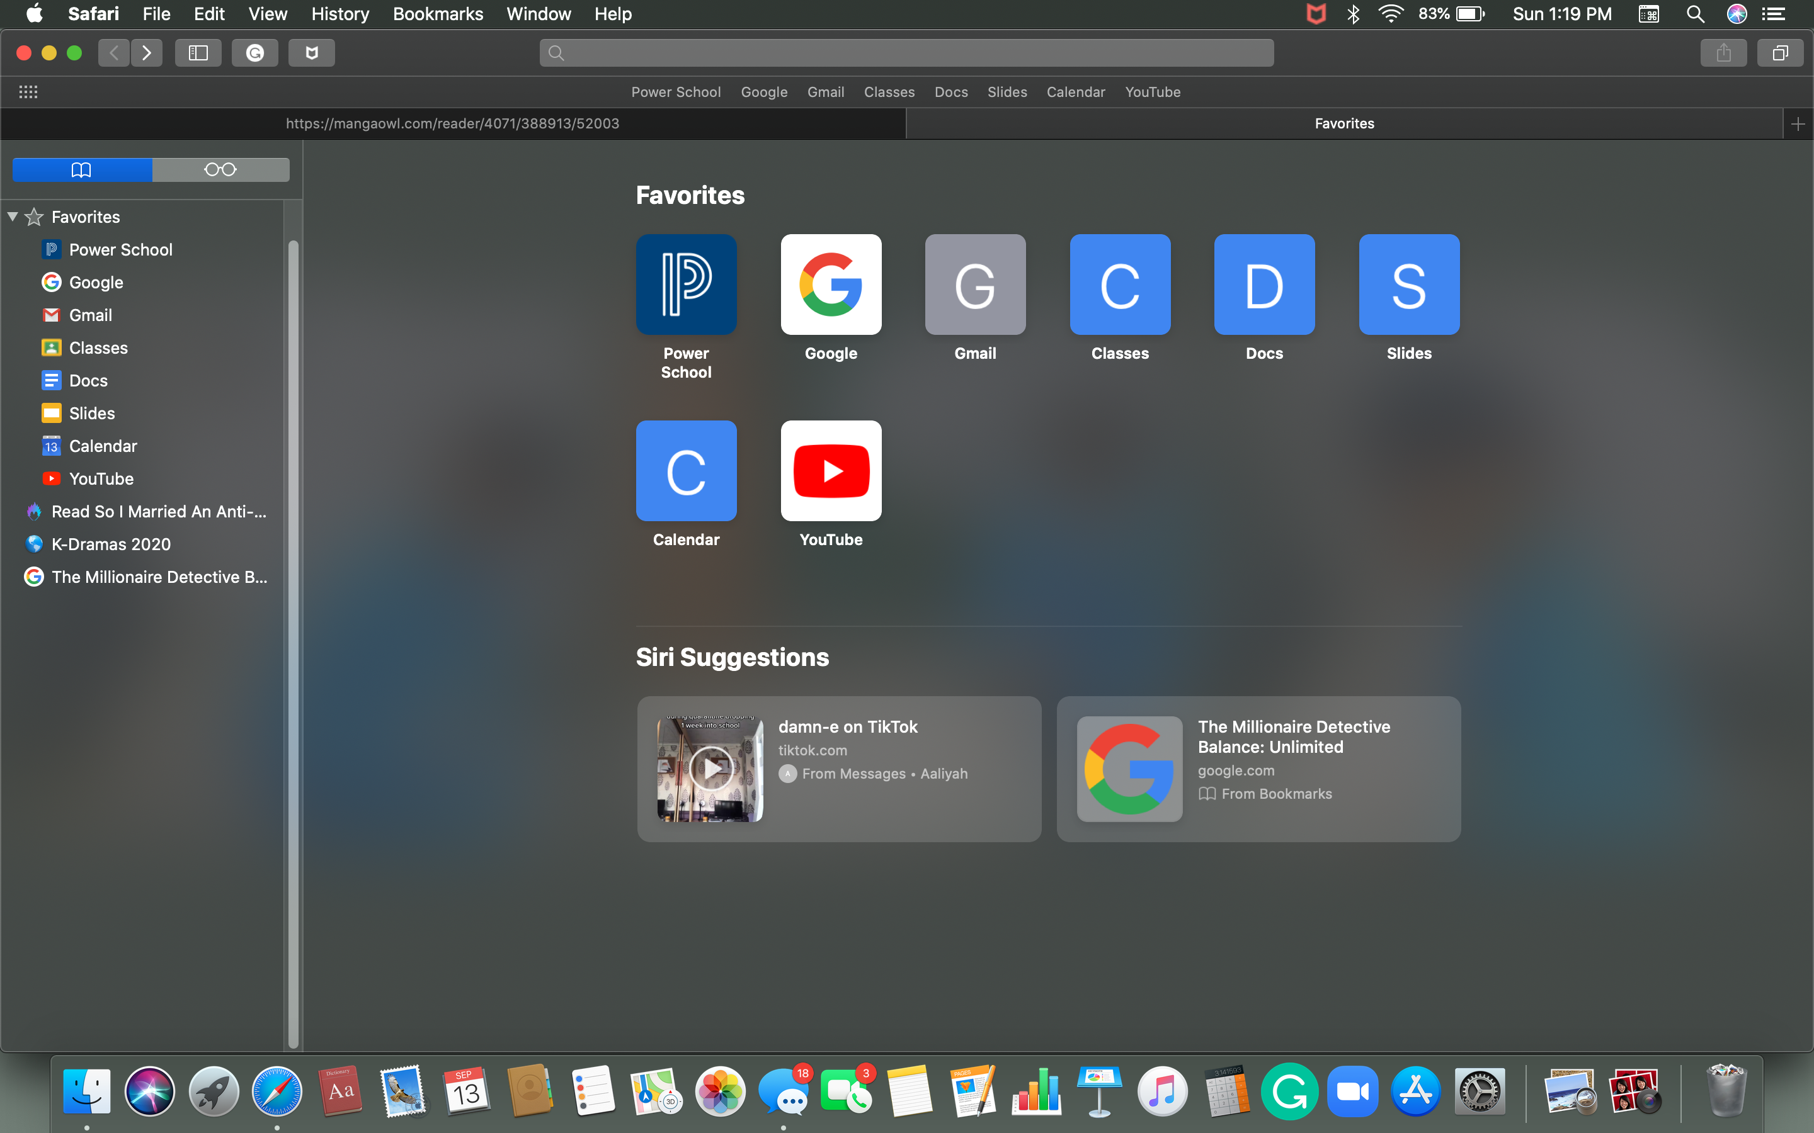
Task: Toggle the sidebar button in toolbar
Action: pos(198,52)
